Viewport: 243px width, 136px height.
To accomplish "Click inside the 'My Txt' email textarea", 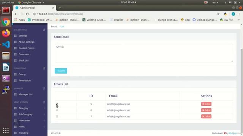I will click(144, 53).
